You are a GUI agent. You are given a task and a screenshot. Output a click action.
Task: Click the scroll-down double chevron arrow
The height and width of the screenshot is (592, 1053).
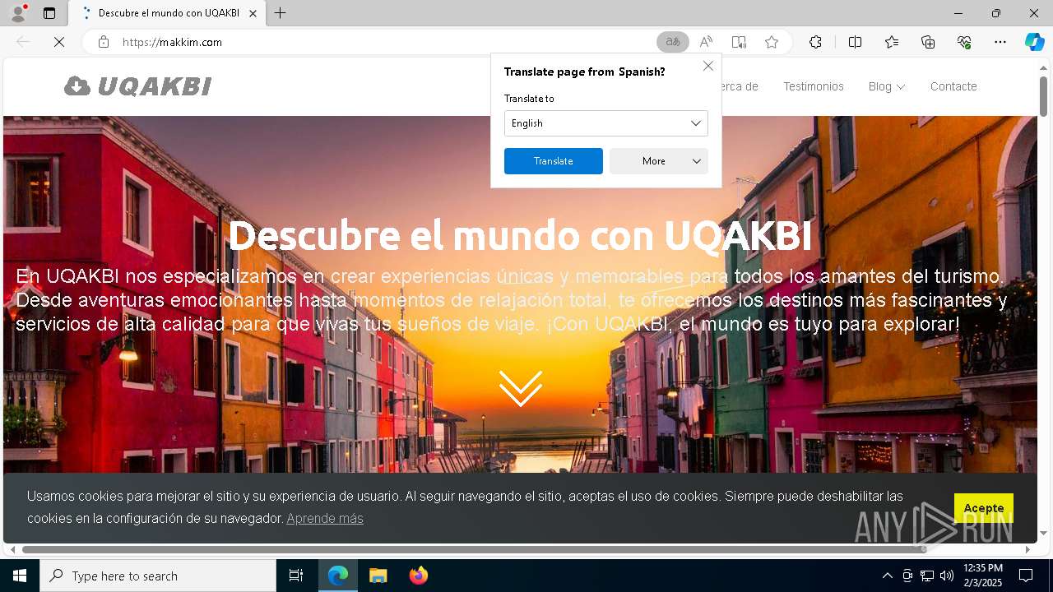pos(521,388)
